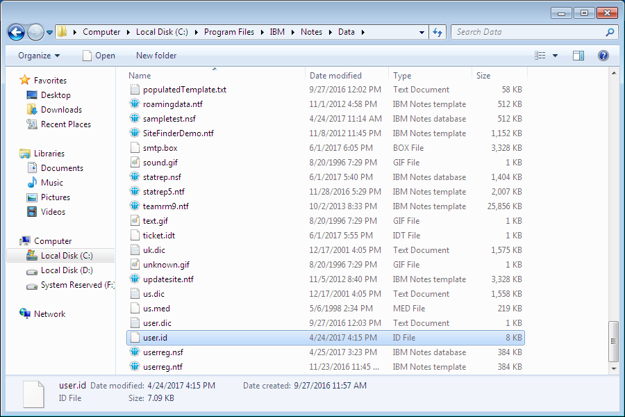Open the Organize dropdown menu
Viewport: 625px width, 417px height.
tap(39, 56)
